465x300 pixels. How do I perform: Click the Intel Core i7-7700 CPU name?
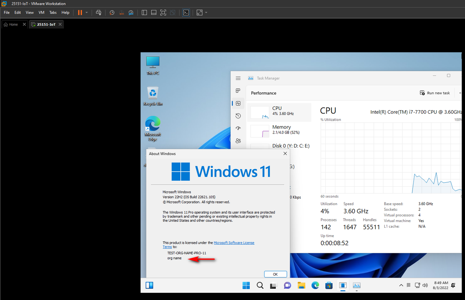click(x=416, y=112)
